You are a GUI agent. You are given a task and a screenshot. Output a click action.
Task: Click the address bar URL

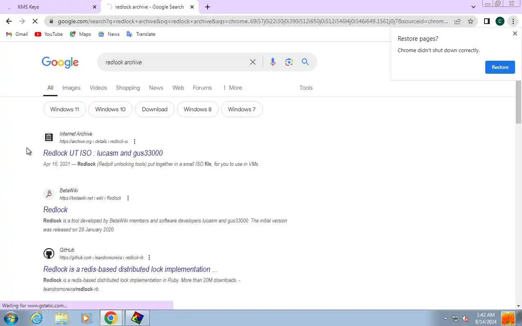[253, 21]
